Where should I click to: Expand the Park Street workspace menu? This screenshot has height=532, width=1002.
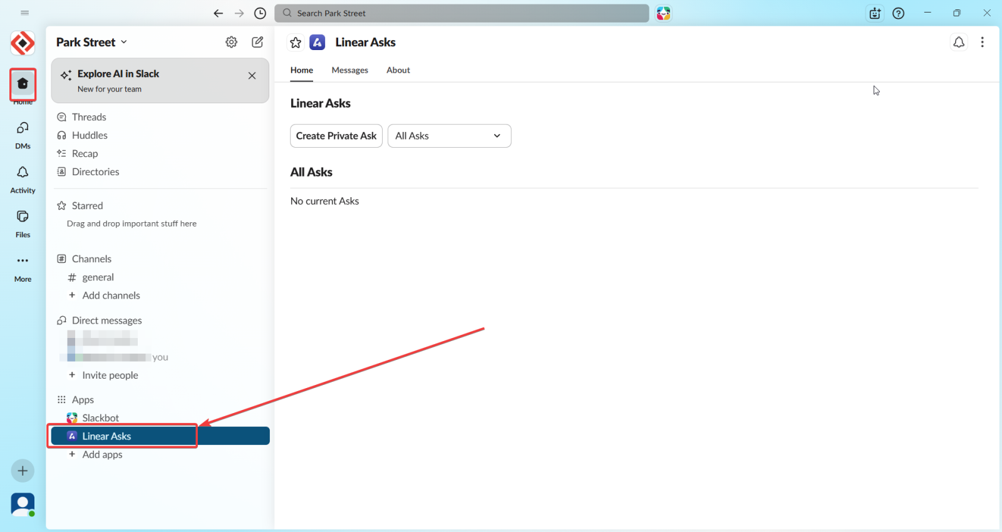pos(92,42)
